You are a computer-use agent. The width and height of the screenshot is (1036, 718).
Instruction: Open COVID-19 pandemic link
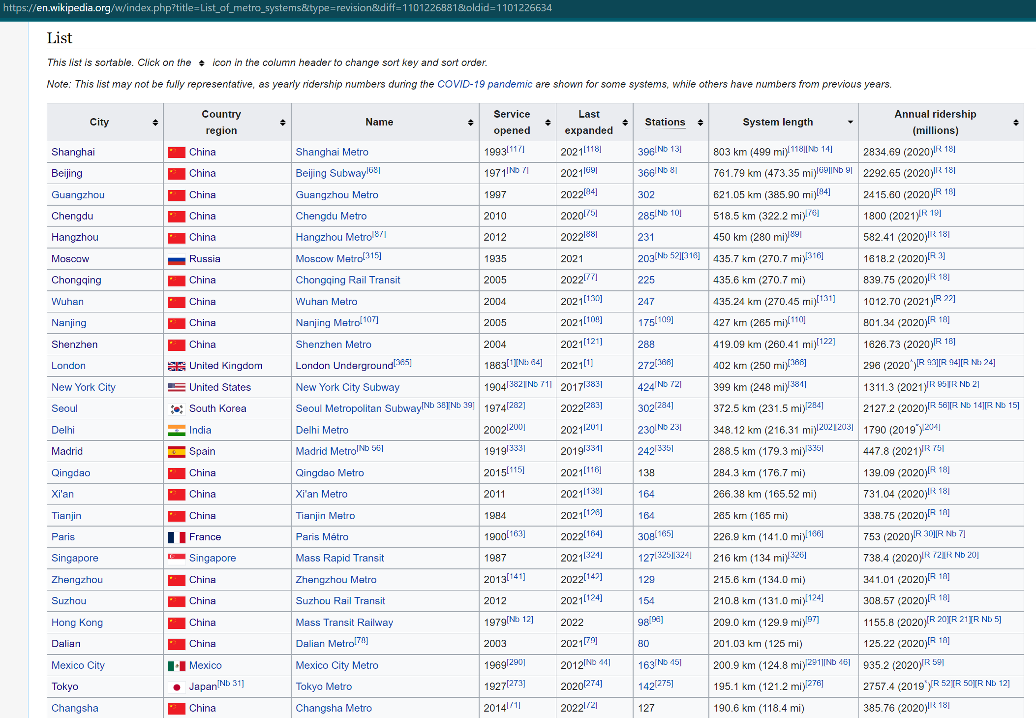point(485,84)
